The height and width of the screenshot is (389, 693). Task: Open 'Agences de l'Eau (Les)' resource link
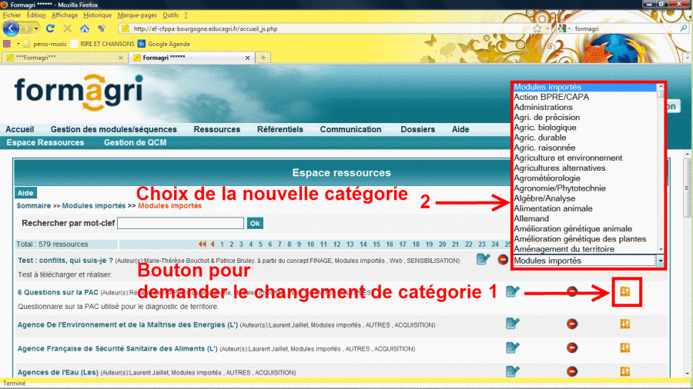tap(58, 372)
